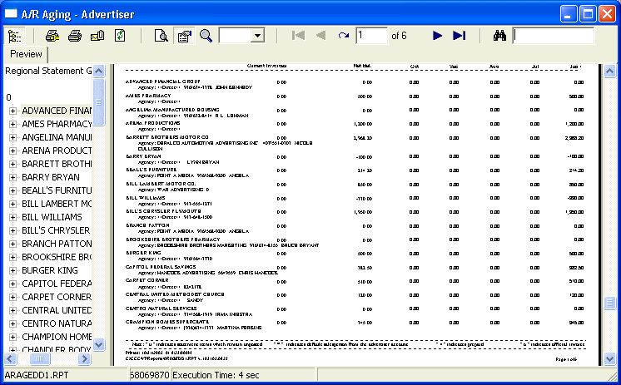Print the report with printer icon
This screenshot has height=385, width=621.
75,36
